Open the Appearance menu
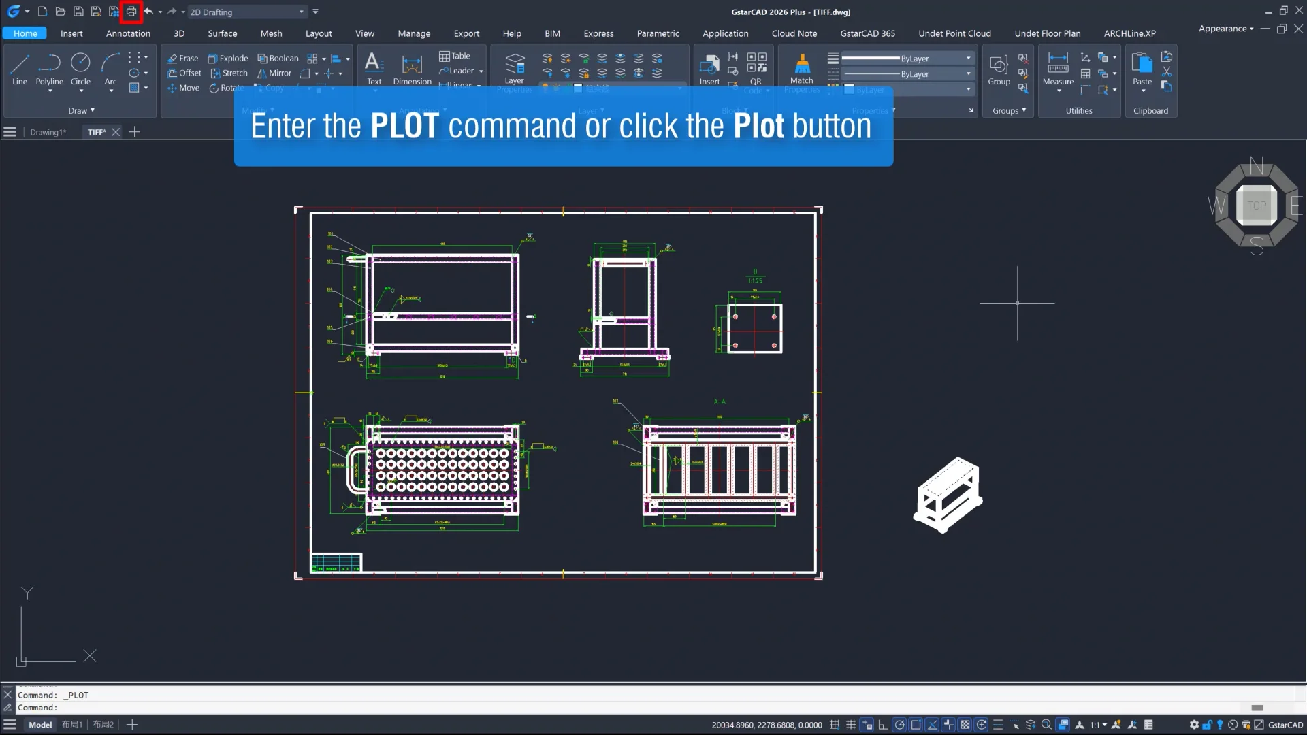The image size is (1307, 735). click(1225, 29)
